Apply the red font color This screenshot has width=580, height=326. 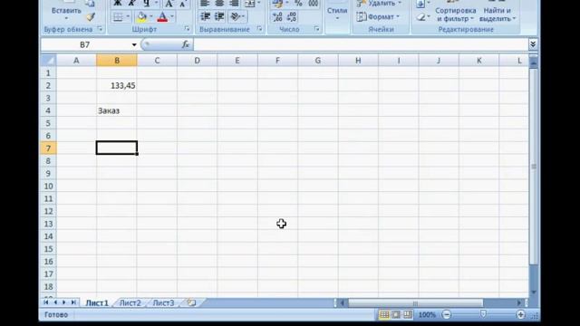[x=162, y=16]
